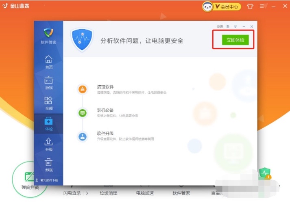Select the description under 软件升级
290x203 pixels.
coord(125,139)
